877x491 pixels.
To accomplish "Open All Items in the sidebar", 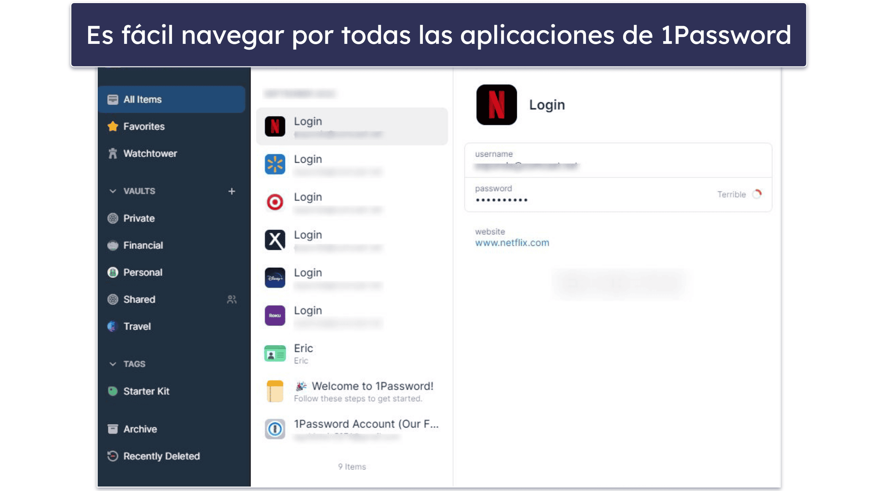I will [x=171, y=99].
